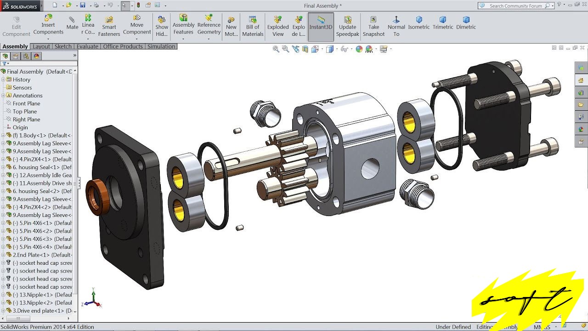Click the Edit Component button
The height and width of the screenshot is (331, 588).
click(x=16, y=24)
